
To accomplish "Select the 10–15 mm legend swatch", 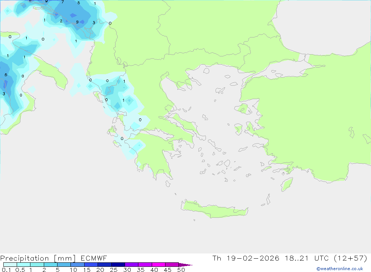I will coord(78,265).
